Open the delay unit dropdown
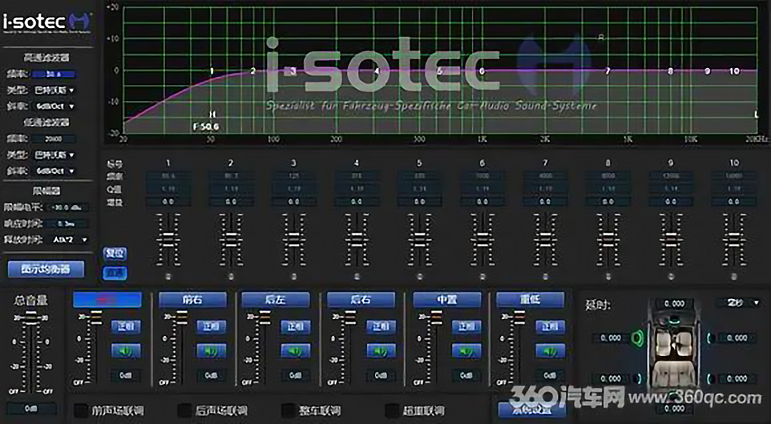771x424 pixels. [x=739, y=303]
